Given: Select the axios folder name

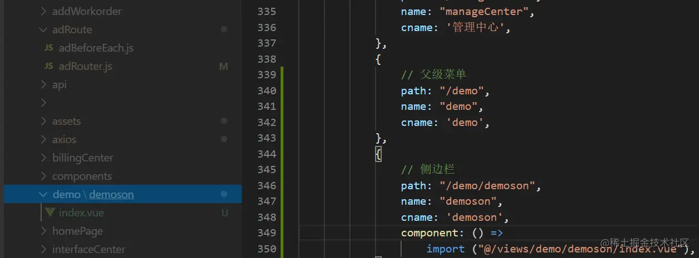Looking at the screenshot, I should [64, 139].
